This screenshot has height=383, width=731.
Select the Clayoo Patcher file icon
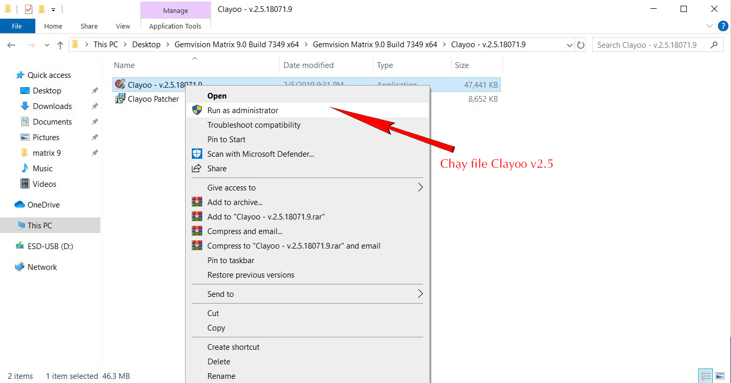pyautogui.click(x=120, y=99)
